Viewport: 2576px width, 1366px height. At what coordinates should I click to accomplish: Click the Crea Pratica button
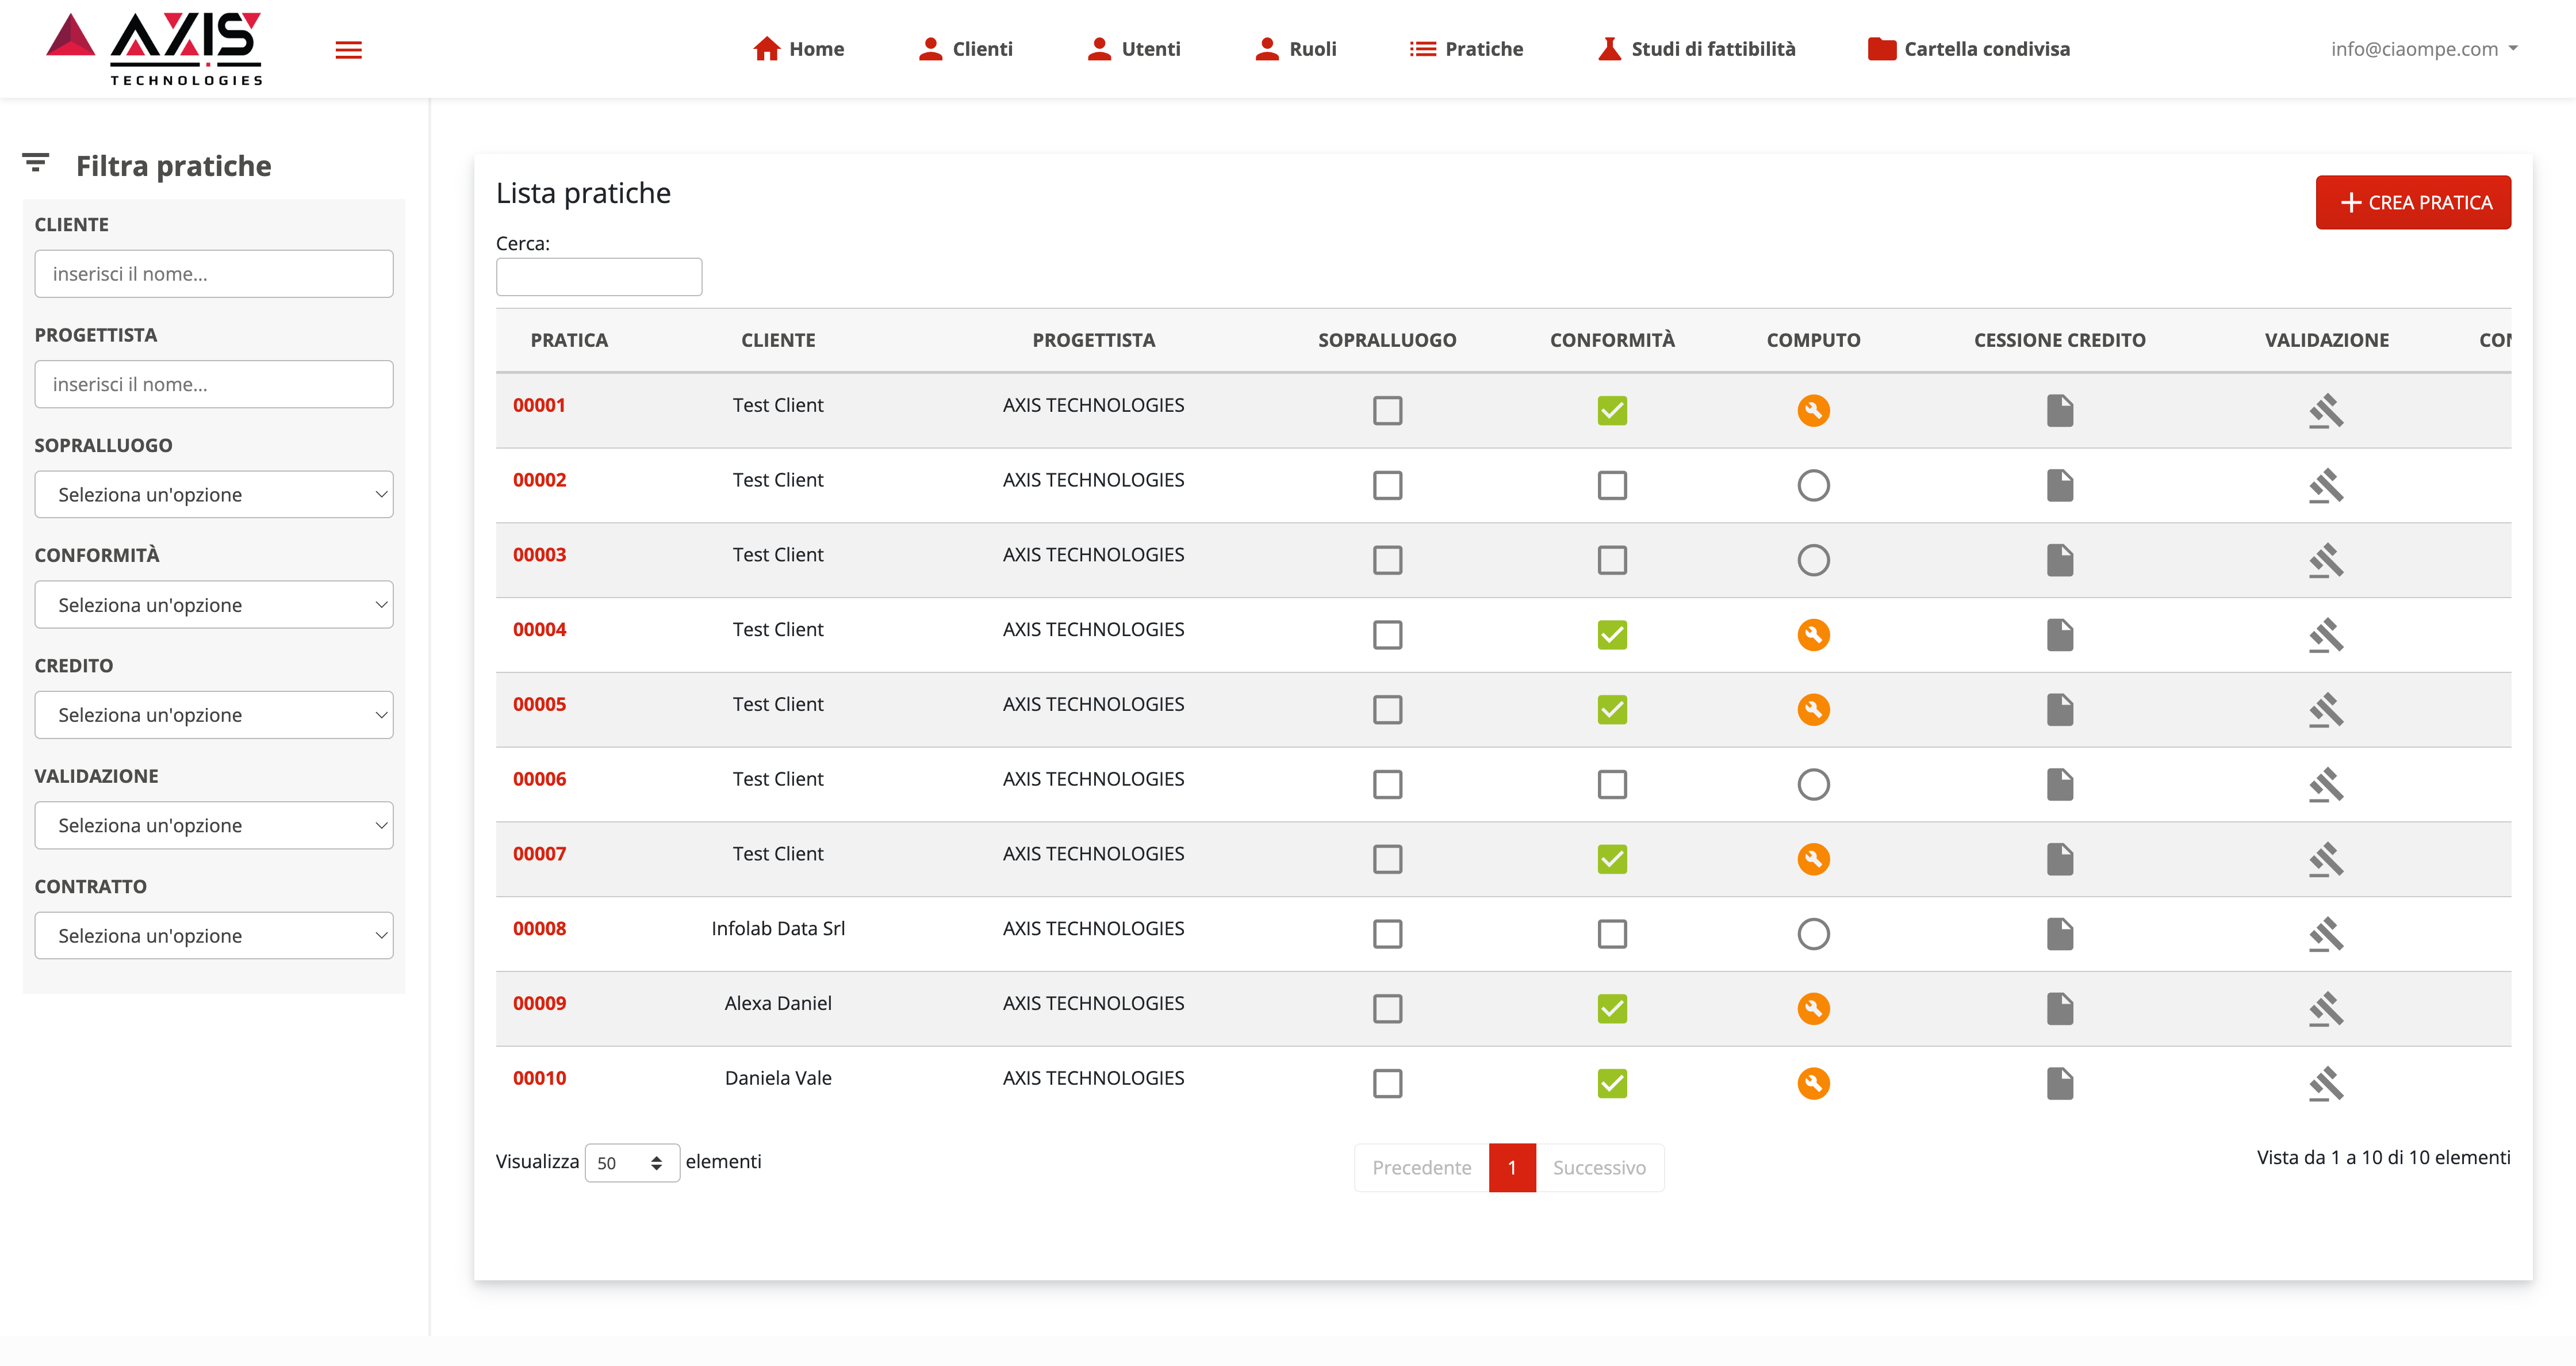tap(2412, 202)
